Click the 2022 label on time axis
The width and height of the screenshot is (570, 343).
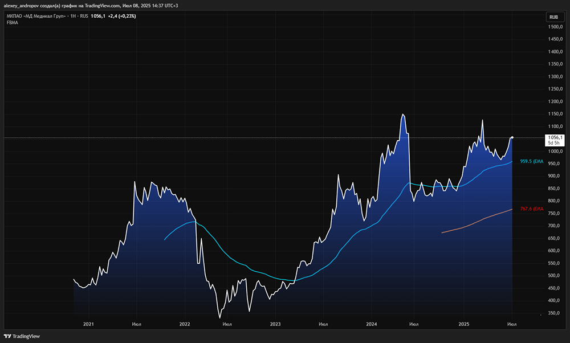pyautogui.click(x=185, y=324)
